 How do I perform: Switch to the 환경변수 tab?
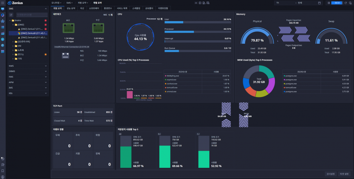(108, 8)
